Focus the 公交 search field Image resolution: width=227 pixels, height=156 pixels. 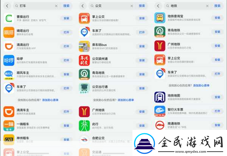click(x=112, y=6)
